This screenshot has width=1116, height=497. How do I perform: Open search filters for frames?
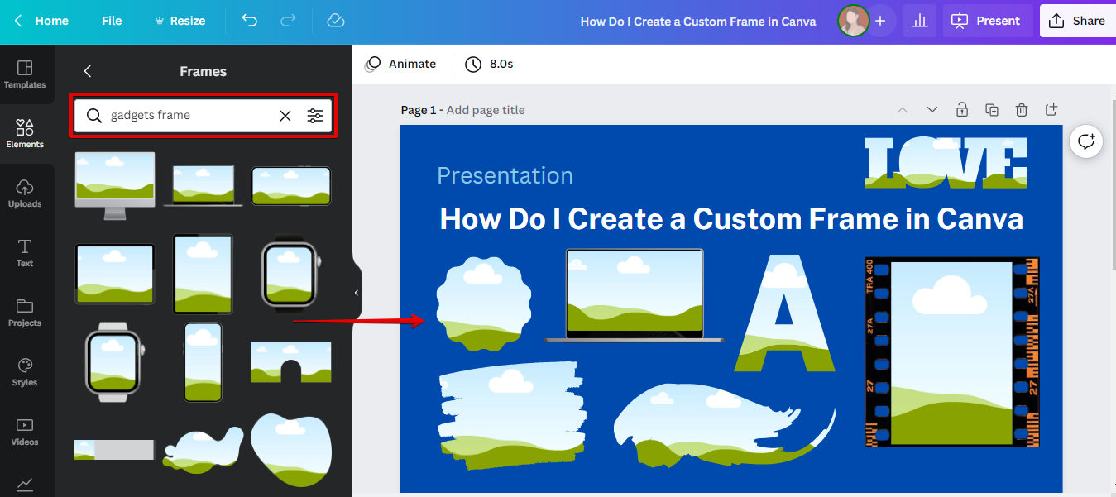[x=315, y=116]
